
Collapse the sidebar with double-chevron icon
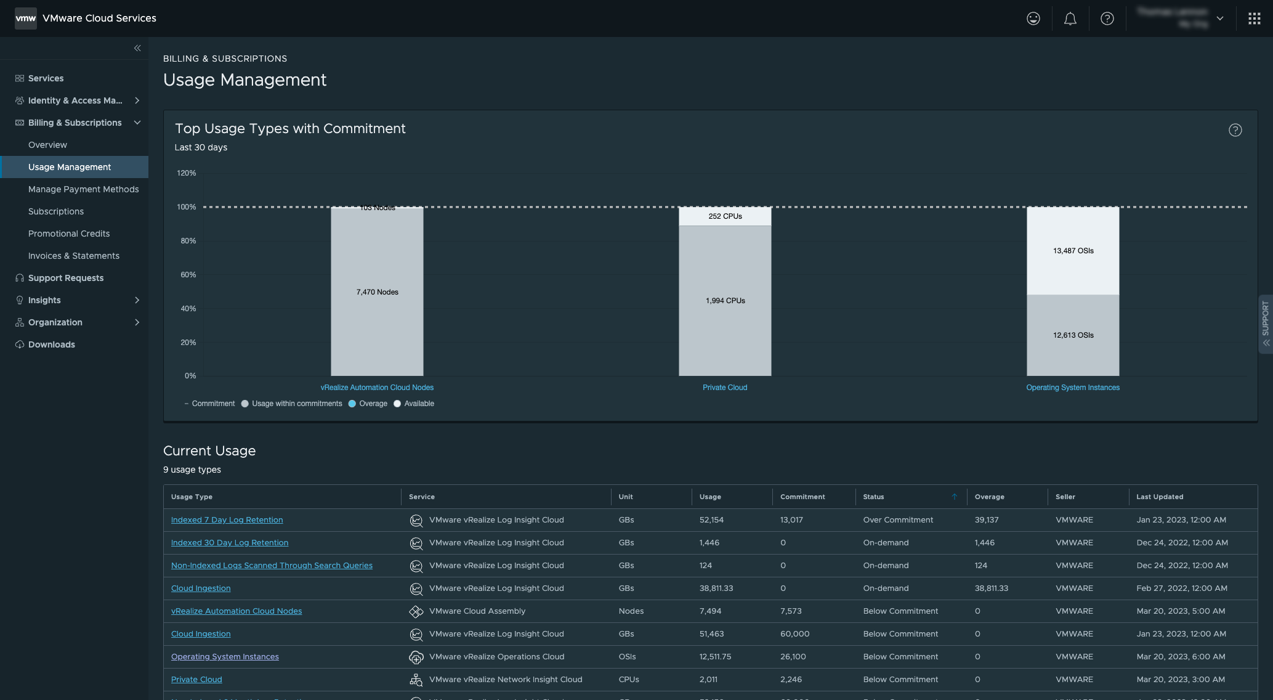[137, 48]
